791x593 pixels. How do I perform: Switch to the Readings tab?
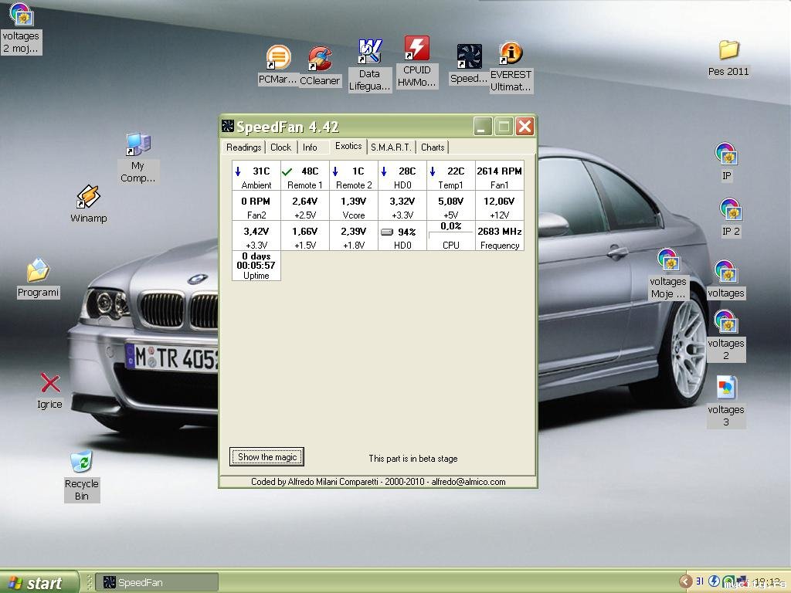point(243,147)
